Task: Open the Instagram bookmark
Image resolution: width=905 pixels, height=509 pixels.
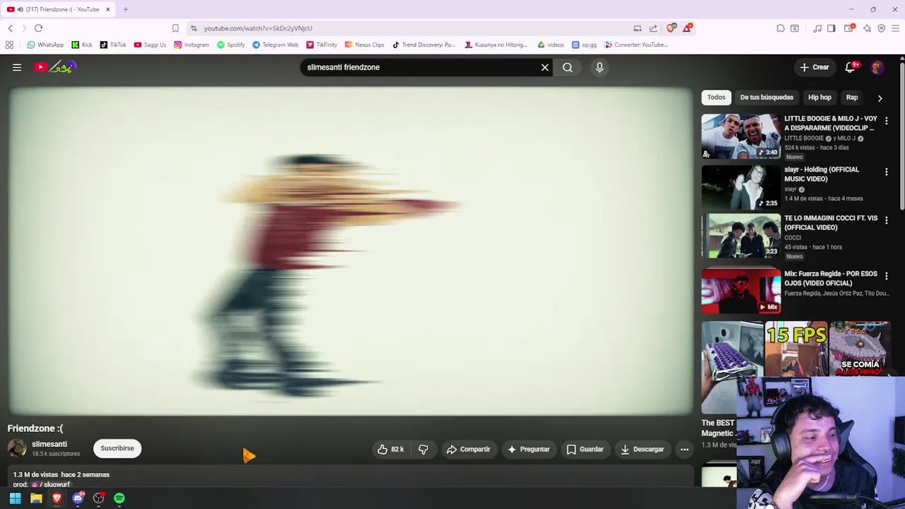Action: click(192, 45)
